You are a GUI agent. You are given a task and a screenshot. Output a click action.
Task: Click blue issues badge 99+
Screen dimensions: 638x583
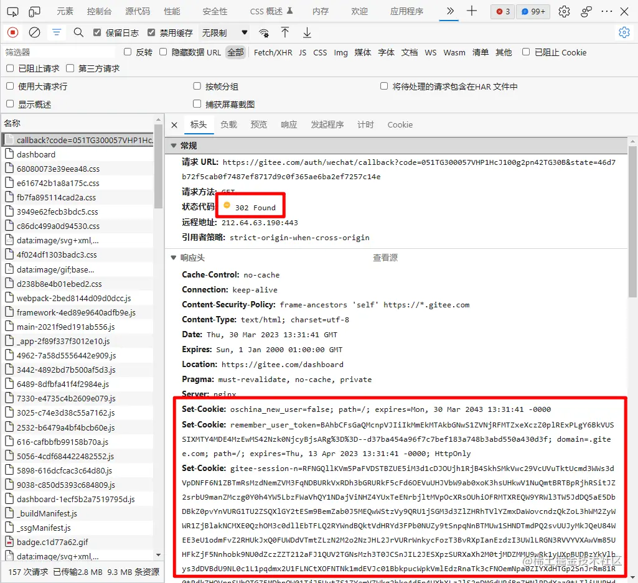pos(533,12)
